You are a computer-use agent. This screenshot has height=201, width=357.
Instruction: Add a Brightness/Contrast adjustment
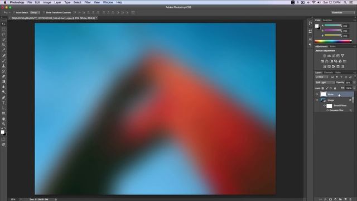[325, 56]
